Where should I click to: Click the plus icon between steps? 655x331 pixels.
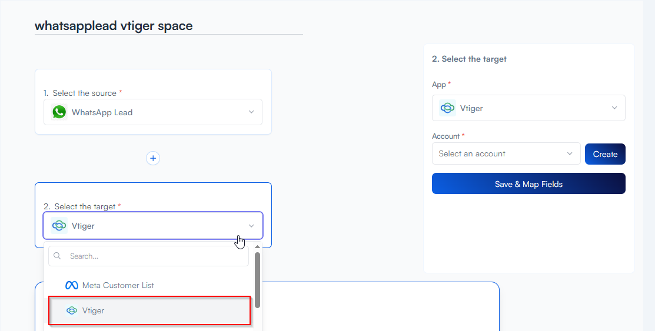point(153,158)
